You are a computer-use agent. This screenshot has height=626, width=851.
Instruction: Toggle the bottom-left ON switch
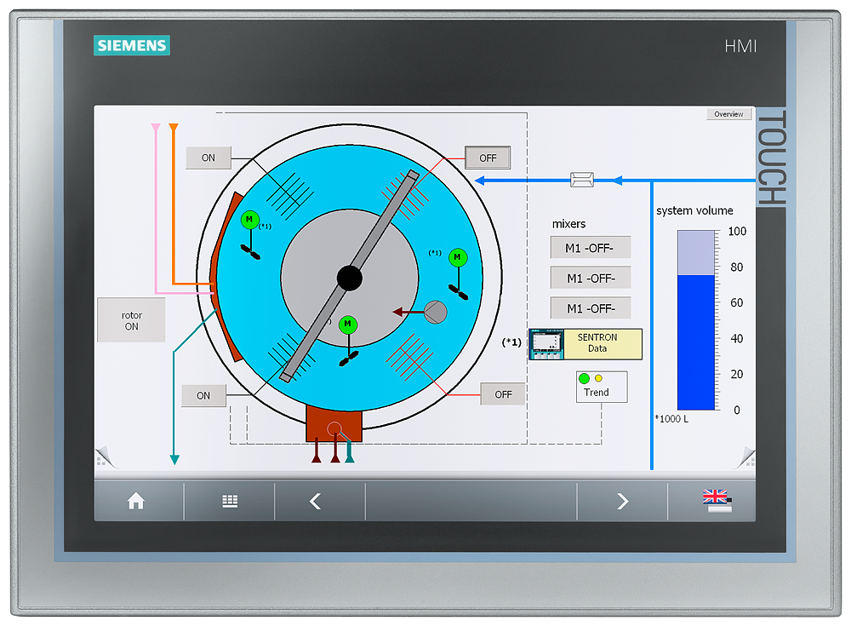click(x=203, y=395)
